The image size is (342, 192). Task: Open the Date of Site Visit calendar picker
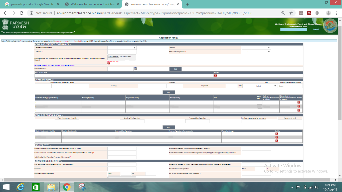135,68
